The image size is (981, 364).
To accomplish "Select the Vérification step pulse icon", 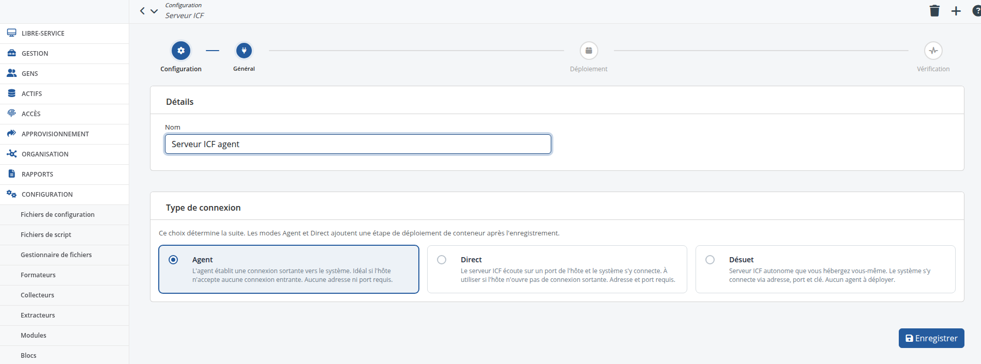I will pos(933,51).
